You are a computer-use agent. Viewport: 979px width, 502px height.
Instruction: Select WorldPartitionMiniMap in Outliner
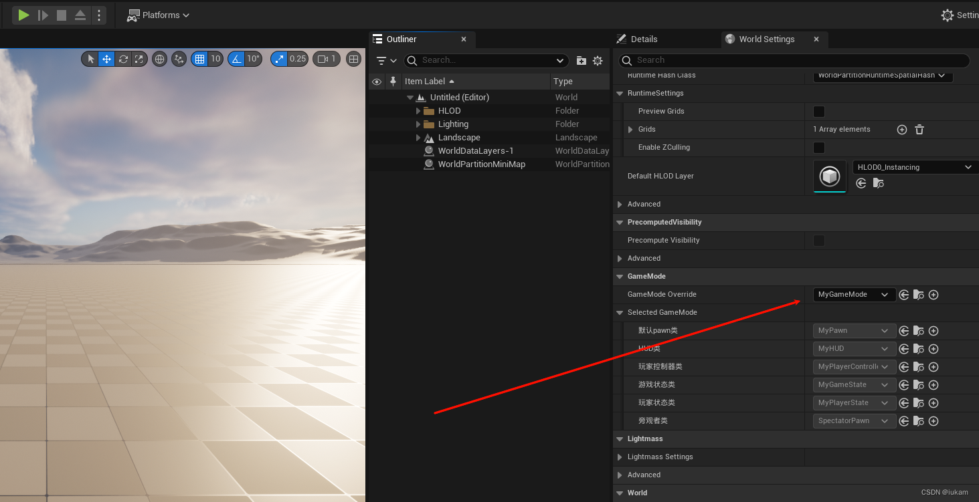coord(481,164)
